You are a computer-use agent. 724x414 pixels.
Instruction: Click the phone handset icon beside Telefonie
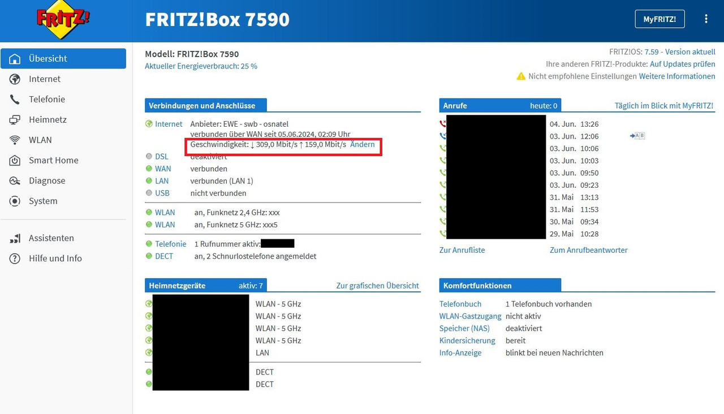coord(15,100)
